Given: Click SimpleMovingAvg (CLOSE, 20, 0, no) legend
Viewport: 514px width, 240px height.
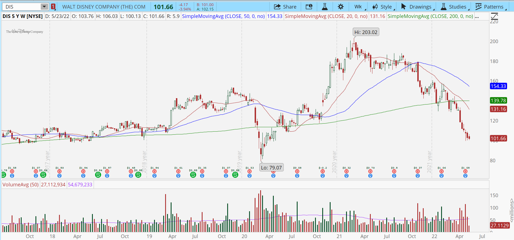Looking at the screenshot, I should tap(326, 16).
